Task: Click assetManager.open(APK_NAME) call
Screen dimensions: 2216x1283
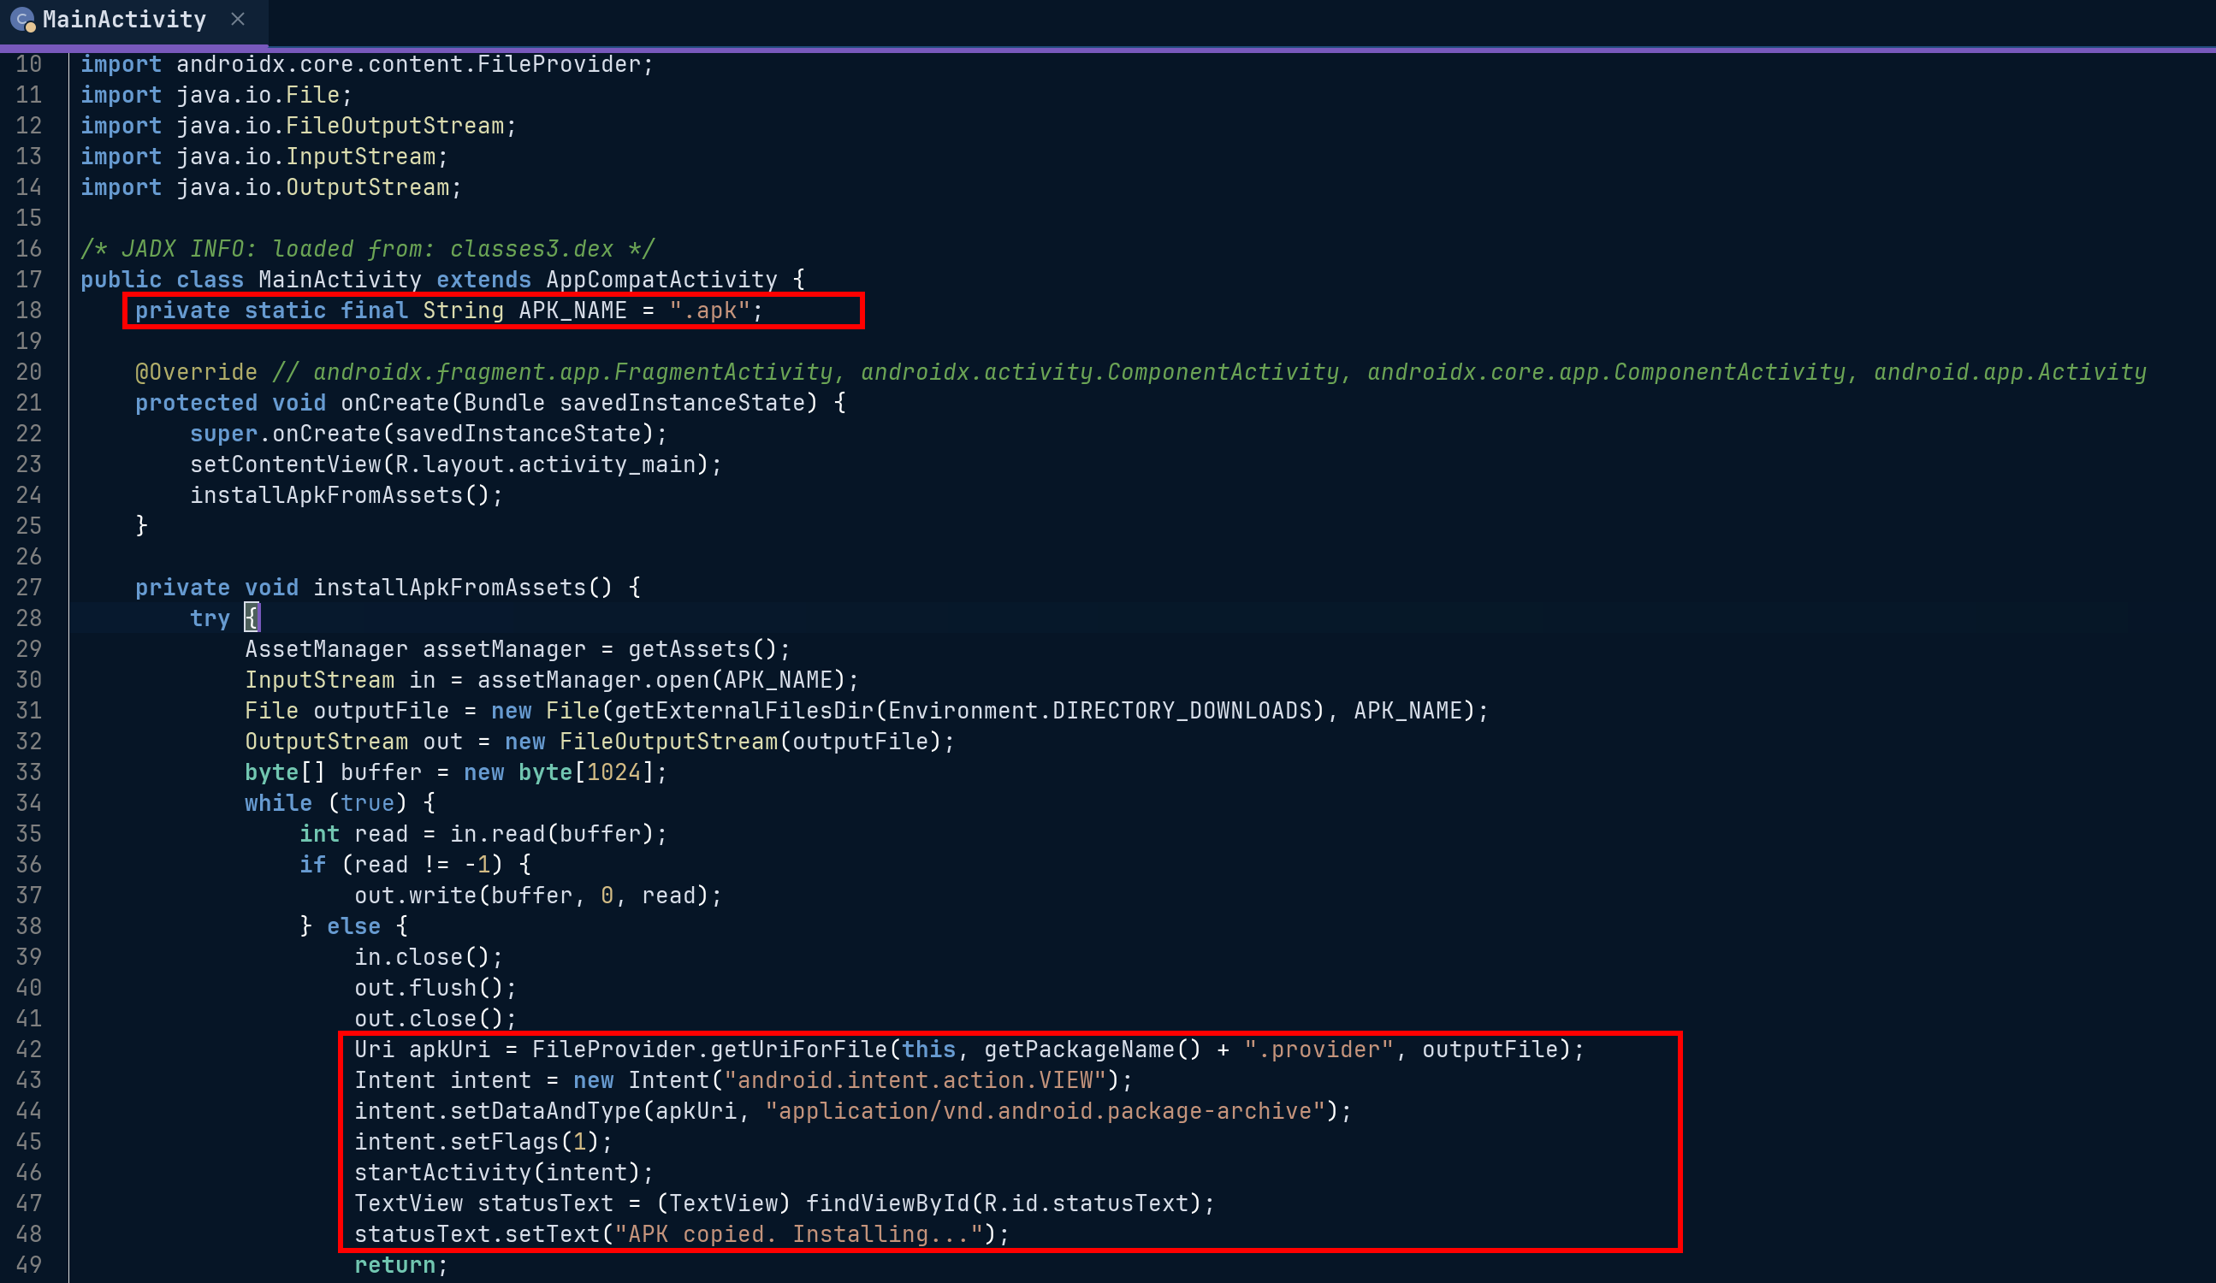Action: pyautogui.click(x=661, y=680)
